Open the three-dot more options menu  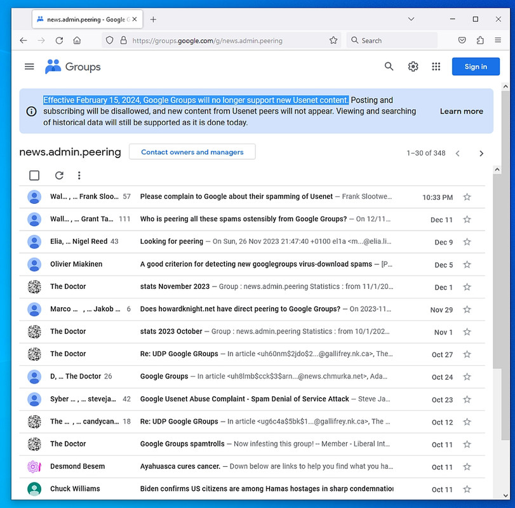tap(79, 175)
